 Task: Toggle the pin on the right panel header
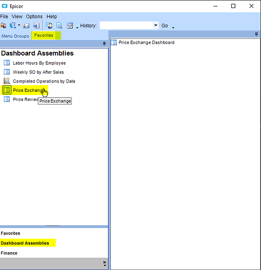(x=256, y=34)
